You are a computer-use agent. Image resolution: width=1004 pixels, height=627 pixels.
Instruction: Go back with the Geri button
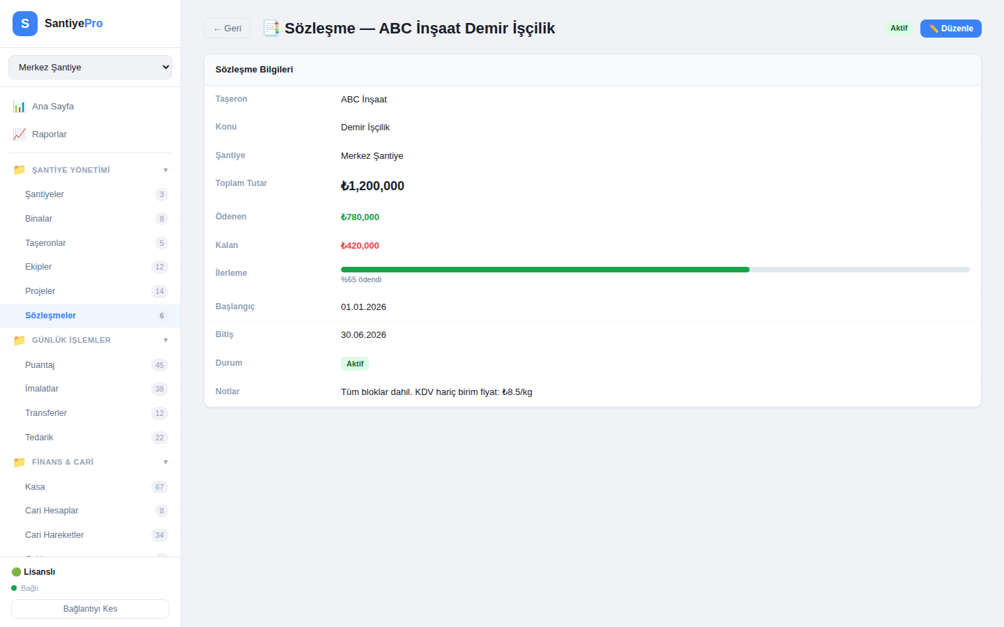pos(227,29)
